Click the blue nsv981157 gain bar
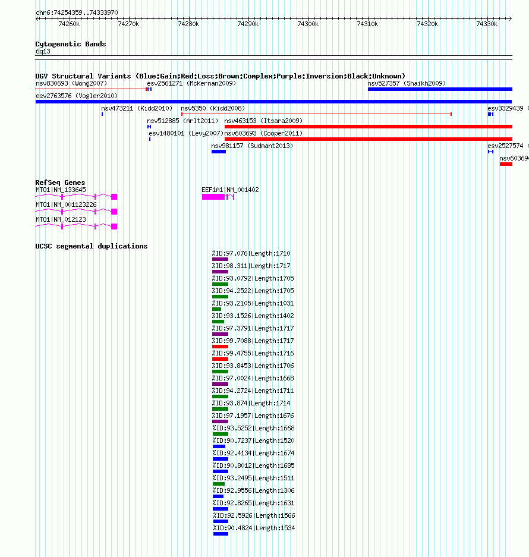The width and height of the screenshot is (529, 557). coord(219,152)
